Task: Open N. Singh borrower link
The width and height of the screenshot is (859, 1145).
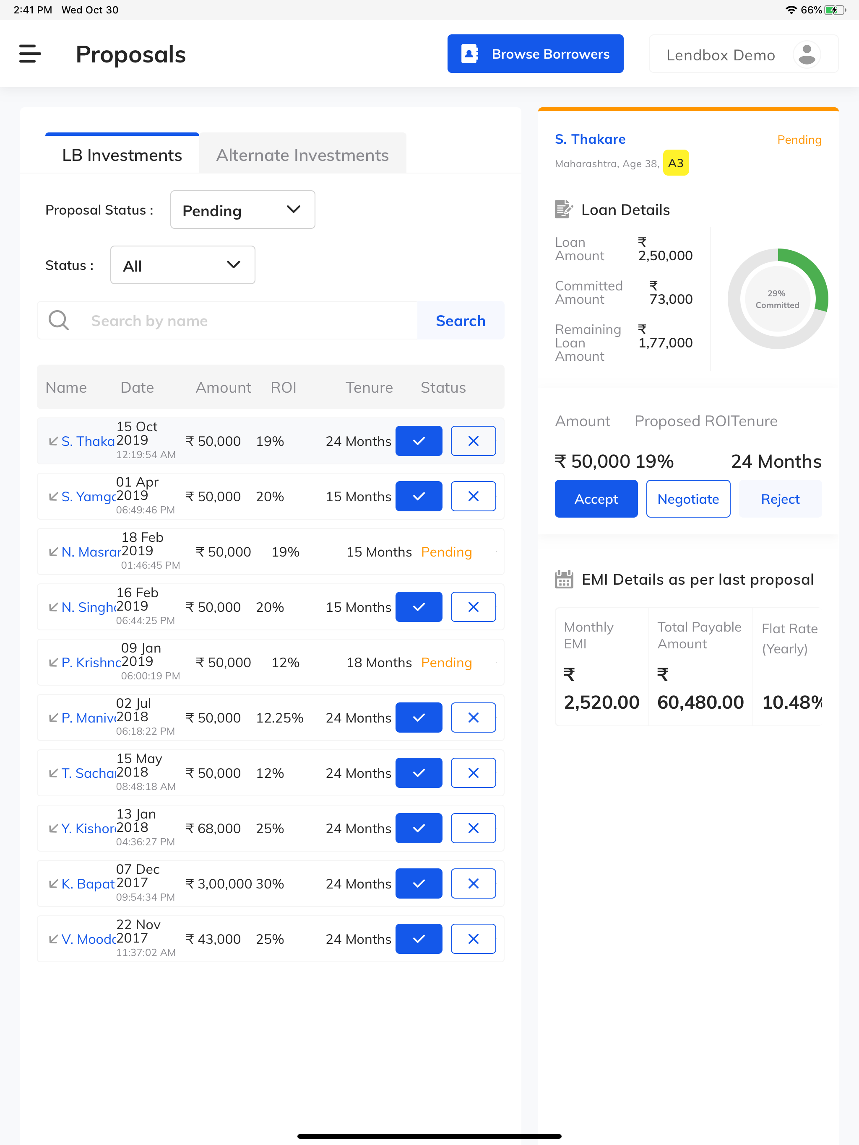Action: 89,607
